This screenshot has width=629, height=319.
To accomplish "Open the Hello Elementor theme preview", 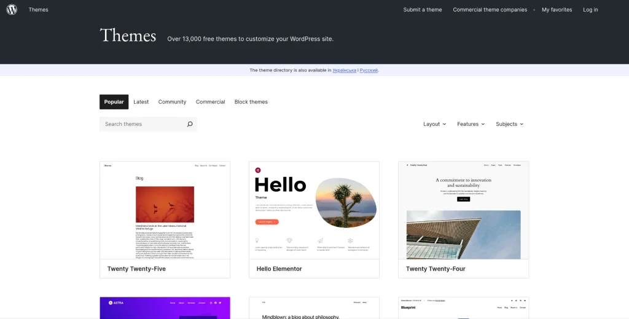I will tap(314, 210).
